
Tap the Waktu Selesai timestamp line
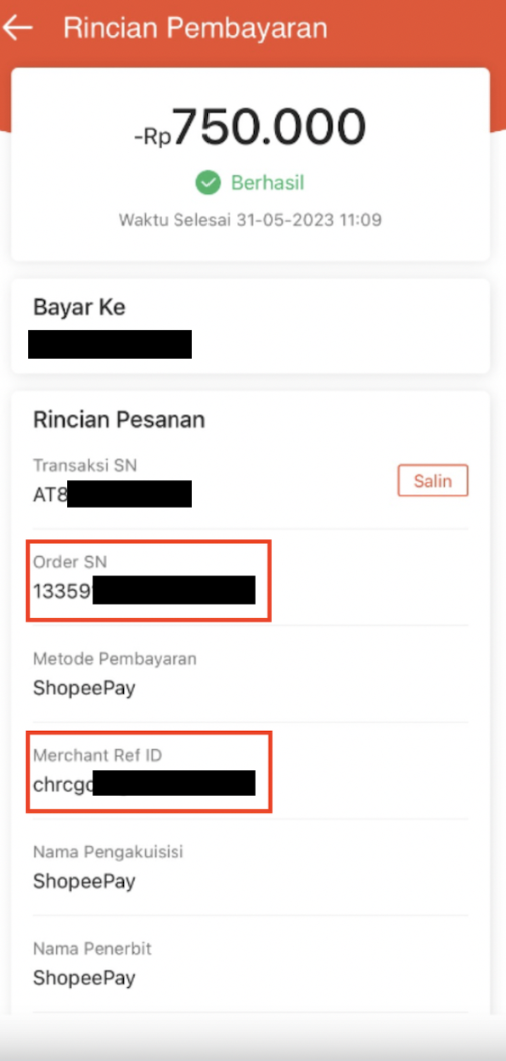(250, 220)
